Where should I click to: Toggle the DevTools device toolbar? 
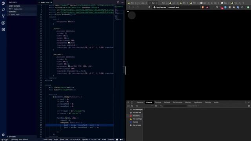click(x=132, y=102)
